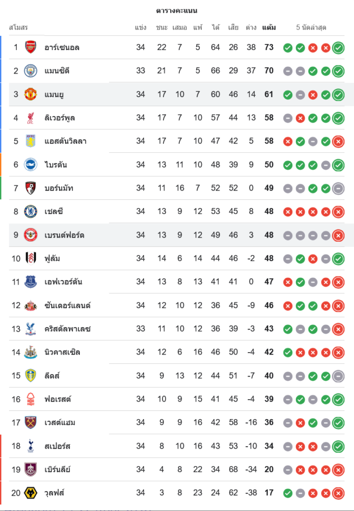Click the Tottenham Spurs crest icon
354x511 pixels.
tap(31, 446)
